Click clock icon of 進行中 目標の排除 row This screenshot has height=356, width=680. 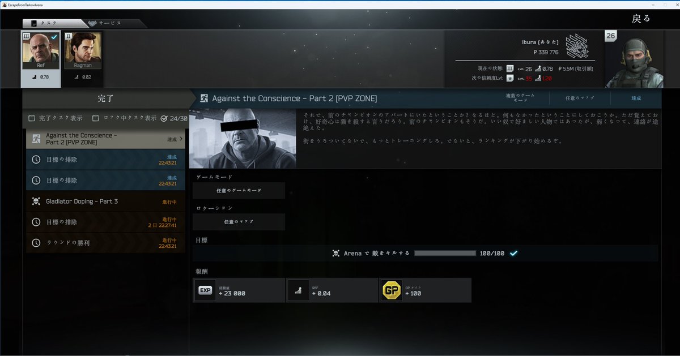tap(36, 222)
